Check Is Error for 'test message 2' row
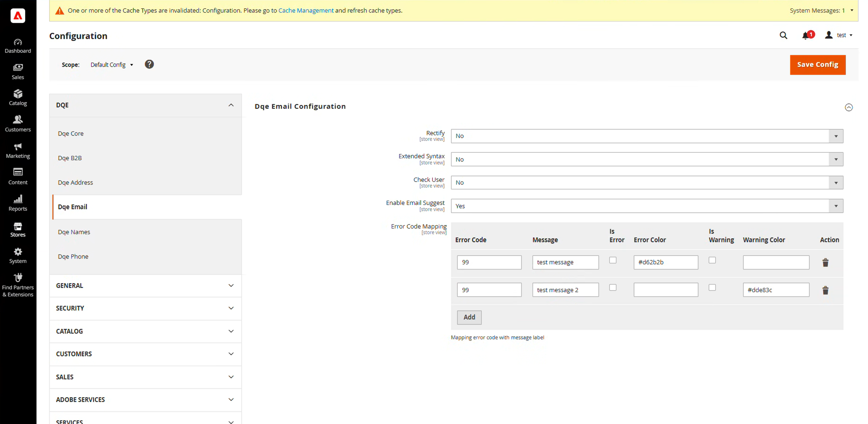Screen dimensions: 868x424 click(x=613, y=288)
